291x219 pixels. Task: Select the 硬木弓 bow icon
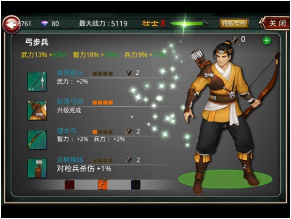[37, 139]
